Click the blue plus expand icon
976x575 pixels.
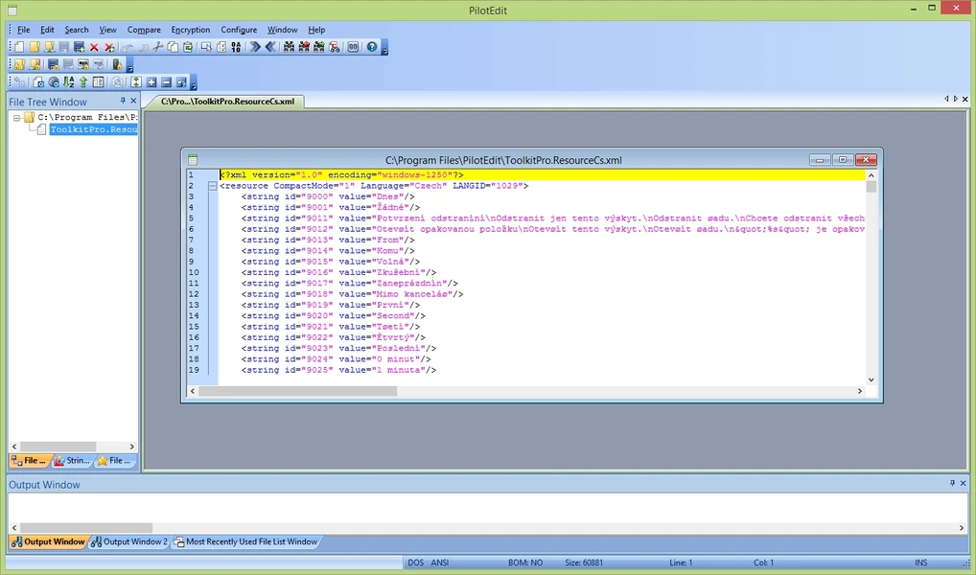pos(151,82)
